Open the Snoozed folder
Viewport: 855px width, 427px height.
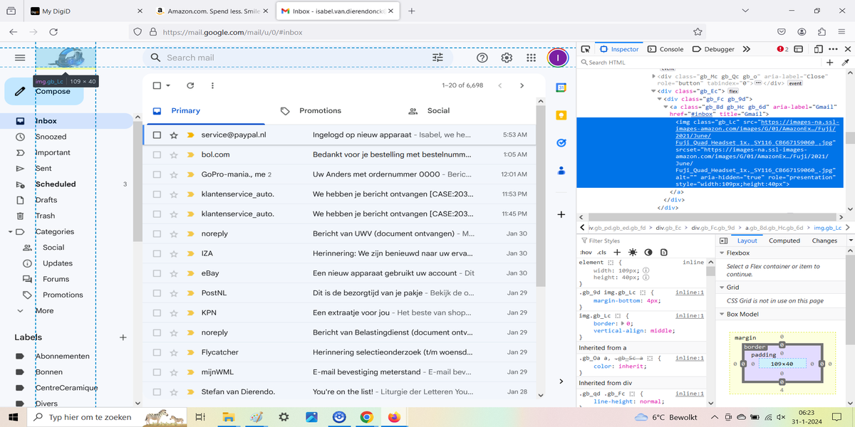pyautogui.click(x=51, y=137)
